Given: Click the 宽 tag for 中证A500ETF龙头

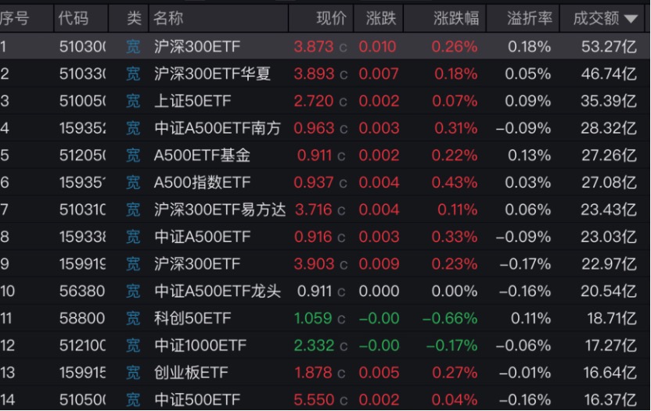Looking at the screenshot, I should point(133,291).
